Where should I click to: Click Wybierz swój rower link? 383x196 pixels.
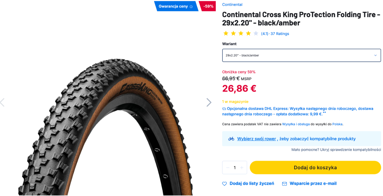(x=256, y=139)
